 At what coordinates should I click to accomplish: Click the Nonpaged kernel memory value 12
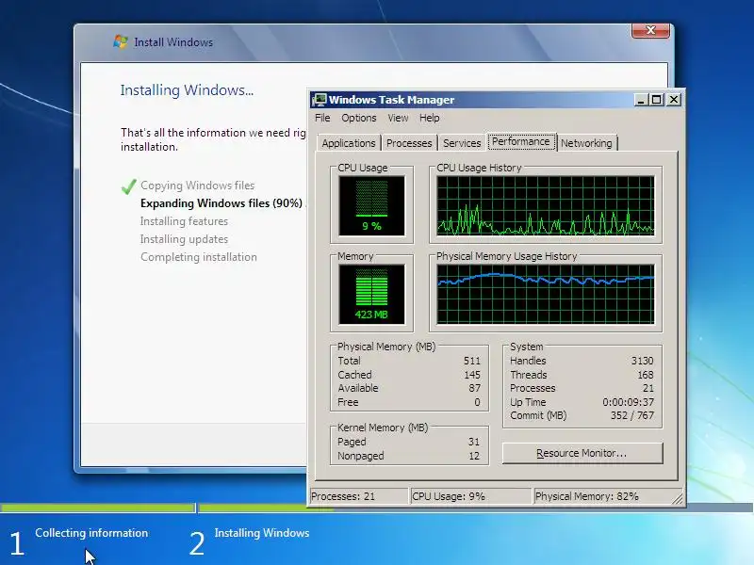(474, 456)
